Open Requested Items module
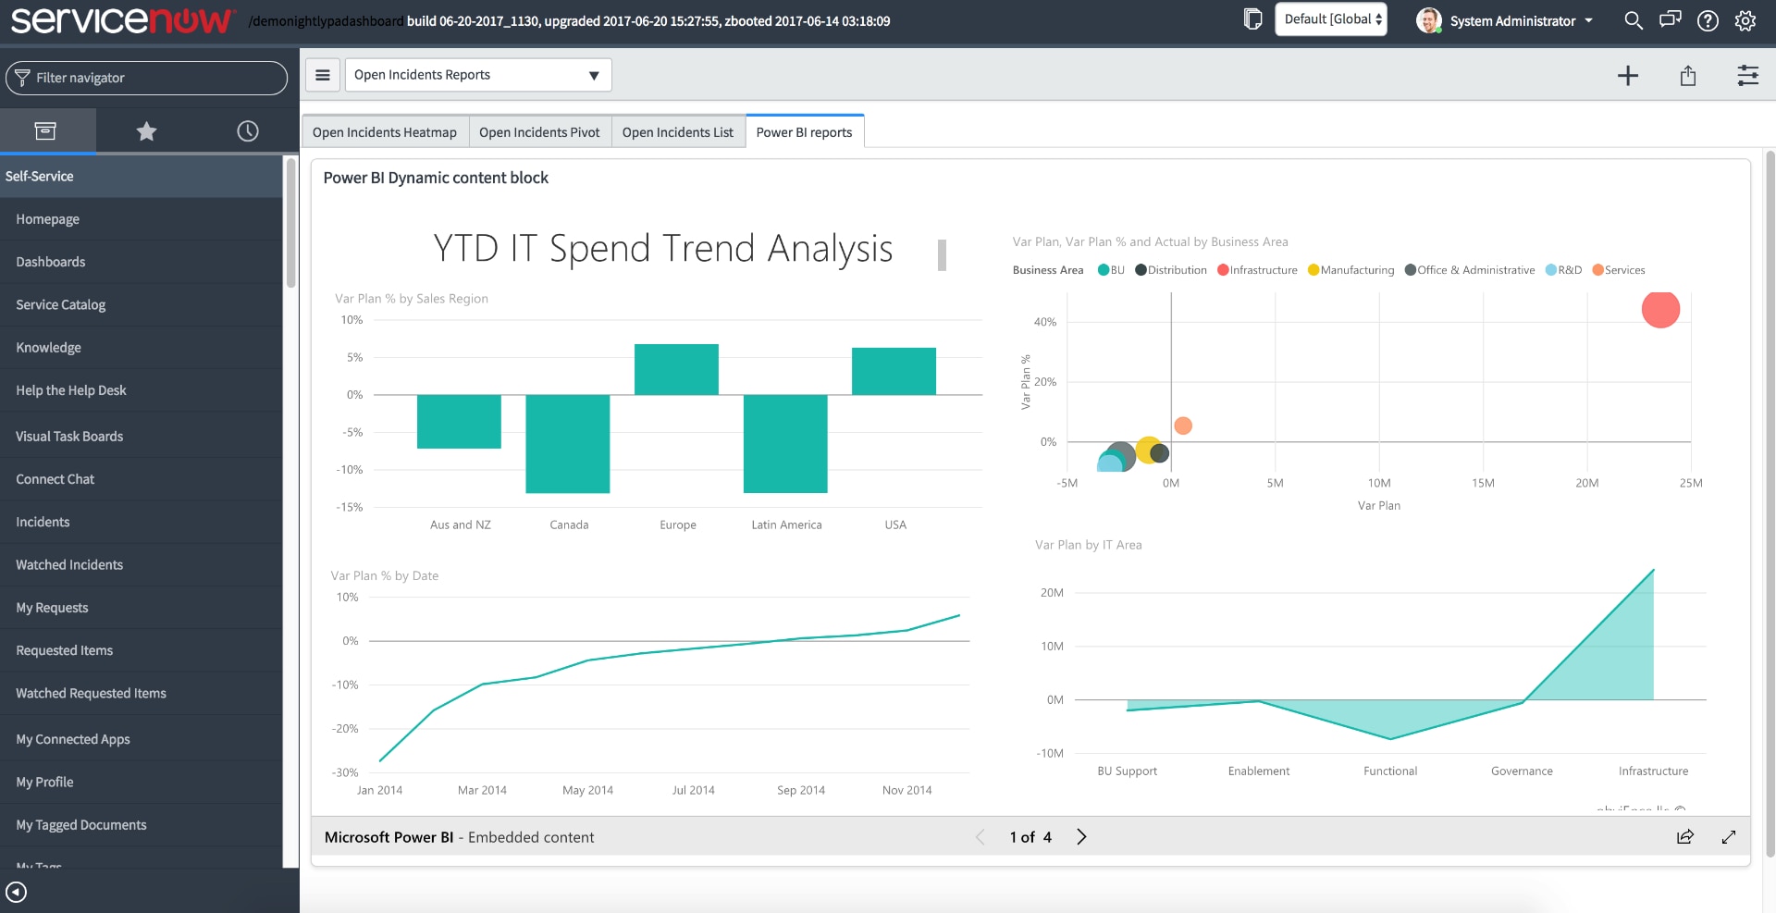 tap(141, 650)
